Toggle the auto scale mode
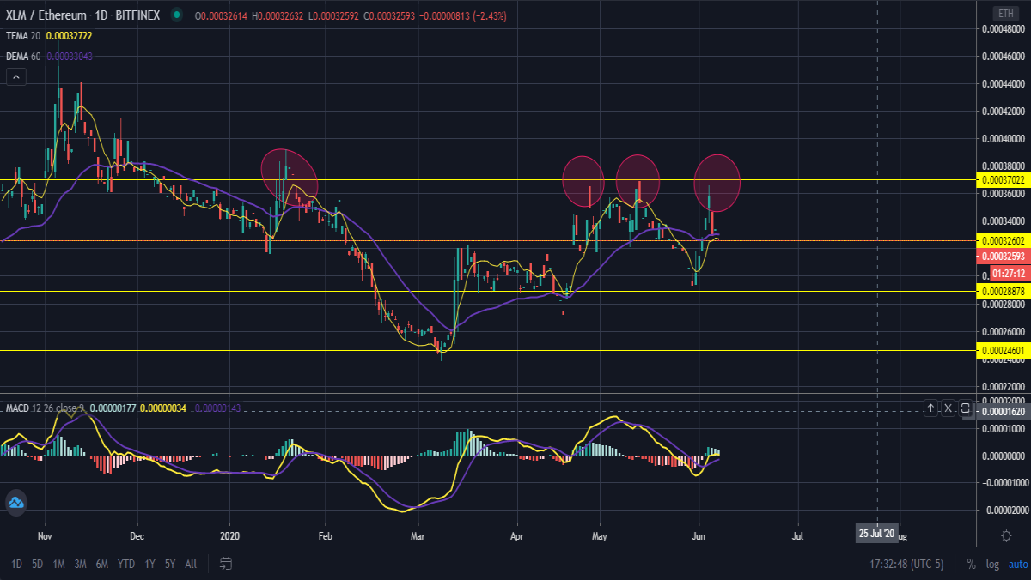Image resolution: width=1031 pixels, height=580 pixels. 1017,565
